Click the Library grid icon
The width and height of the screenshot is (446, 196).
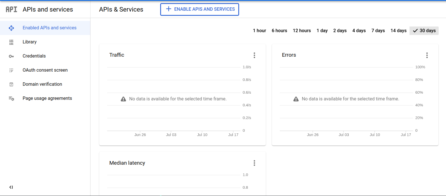[x=11, y=42]
